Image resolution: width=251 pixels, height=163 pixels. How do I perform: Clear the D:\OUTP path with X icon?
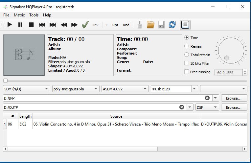[x=182, y=107]
